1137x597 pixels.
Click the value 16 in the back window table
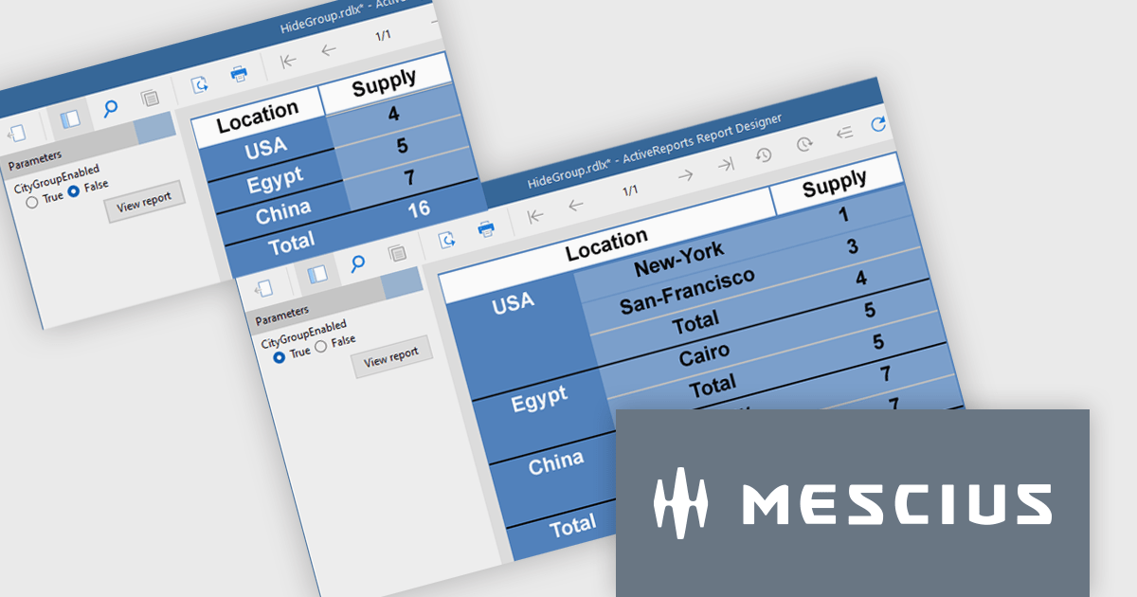point(419,208)
